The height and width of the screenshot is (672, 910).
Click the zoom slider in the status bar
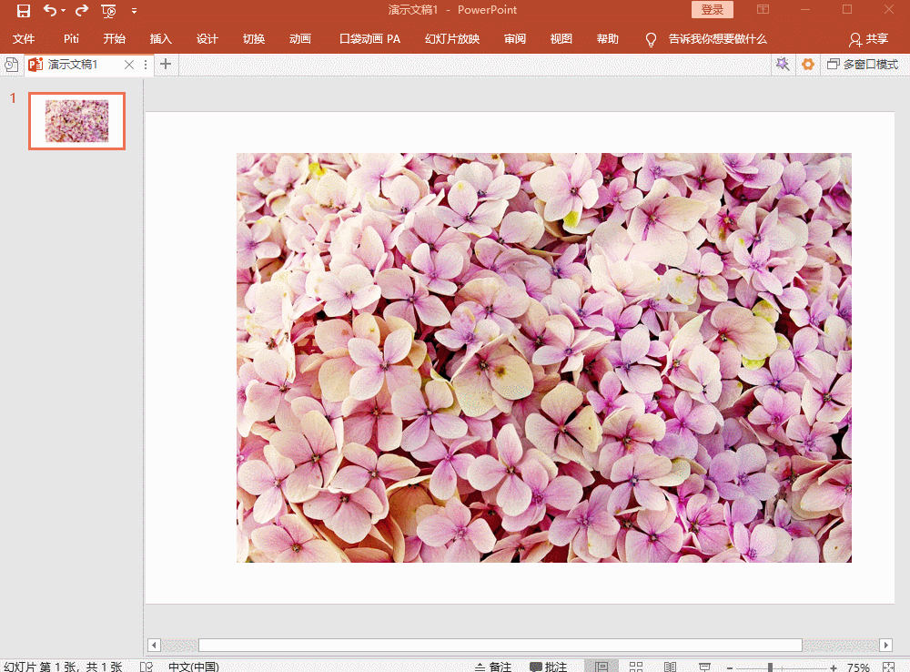pos(770,667)
